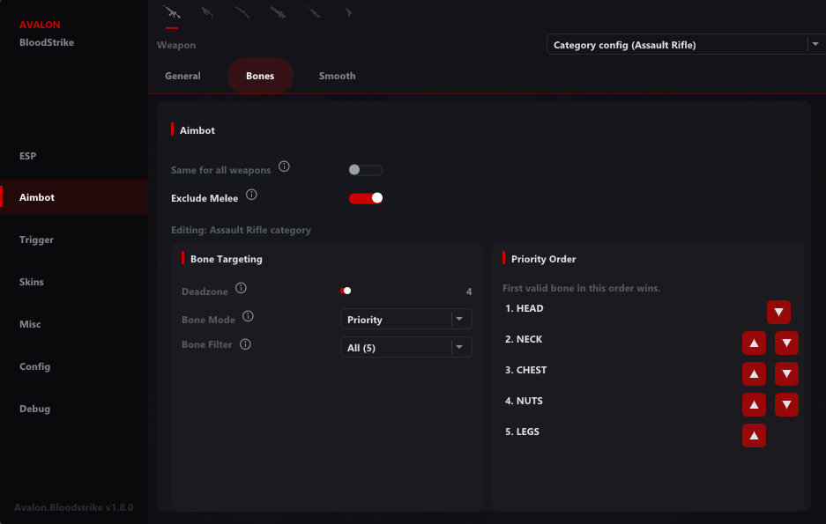Image resolution: width=826 pixels, height=524 pixels.
Task: Click the 2. NECK priority row
Action: [524, 339]
